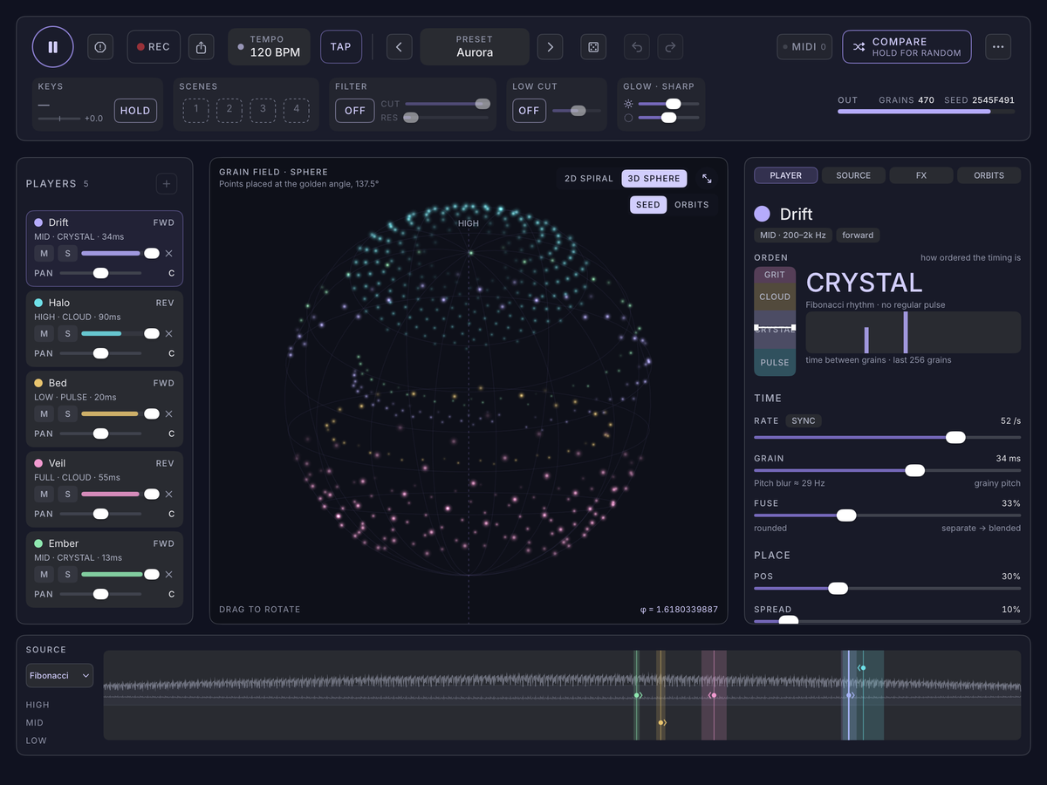
Task: Remove the Drift player with its X
Action: [x=169, y=254]
